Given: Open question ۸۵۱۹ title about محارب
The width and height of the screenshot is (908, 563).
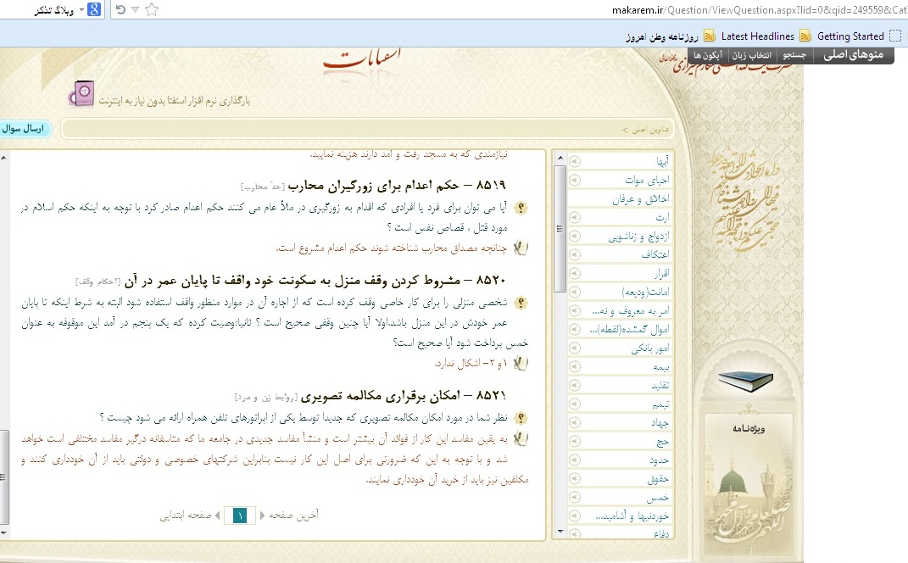Looking at the screenshot, I should click(x=397, y=186).
